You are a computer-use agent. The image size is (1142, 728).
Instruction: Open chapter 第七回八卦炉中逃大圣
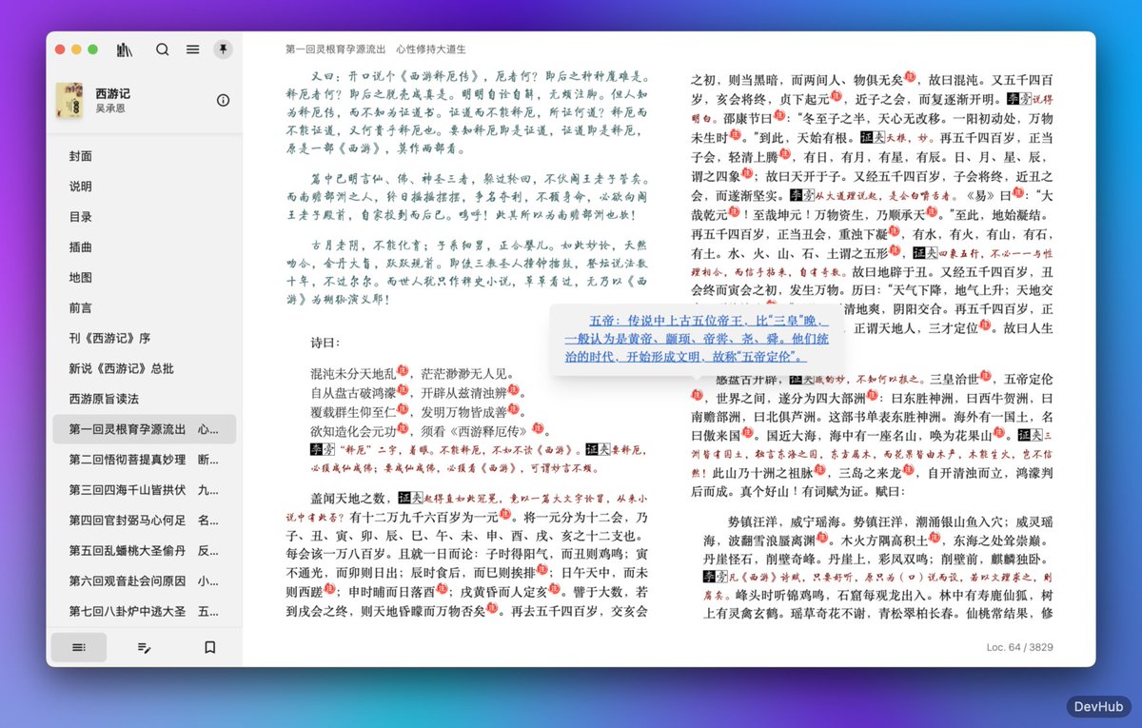pyautogui.click(x=144, y=611)
